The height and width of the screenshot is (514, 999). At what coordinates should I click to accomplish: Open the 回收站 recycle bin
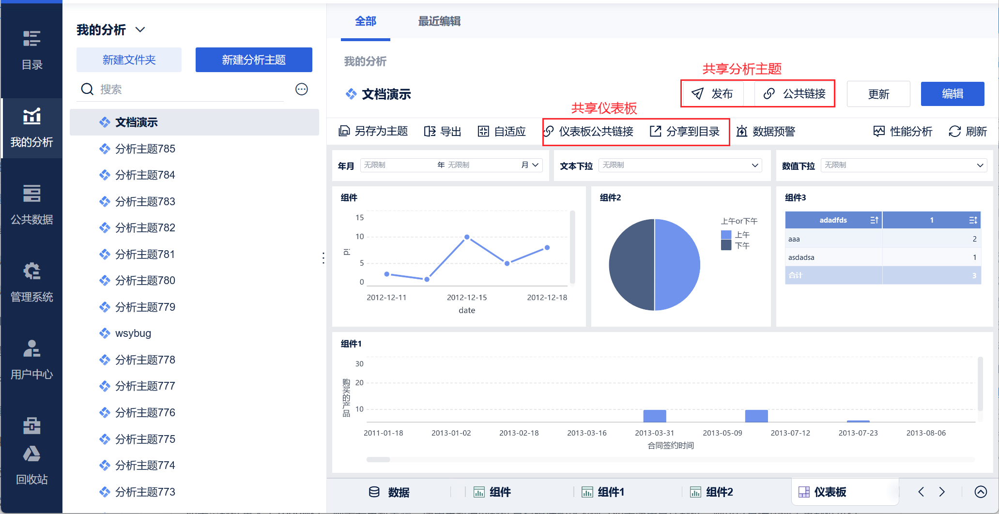(x=31, y=465)
